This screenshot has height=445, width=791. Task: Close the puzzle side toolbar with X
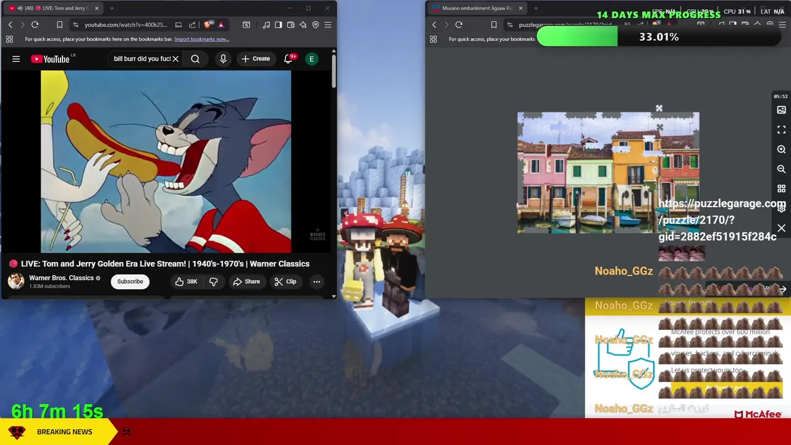pyautogui.click(x=781, y=229)
